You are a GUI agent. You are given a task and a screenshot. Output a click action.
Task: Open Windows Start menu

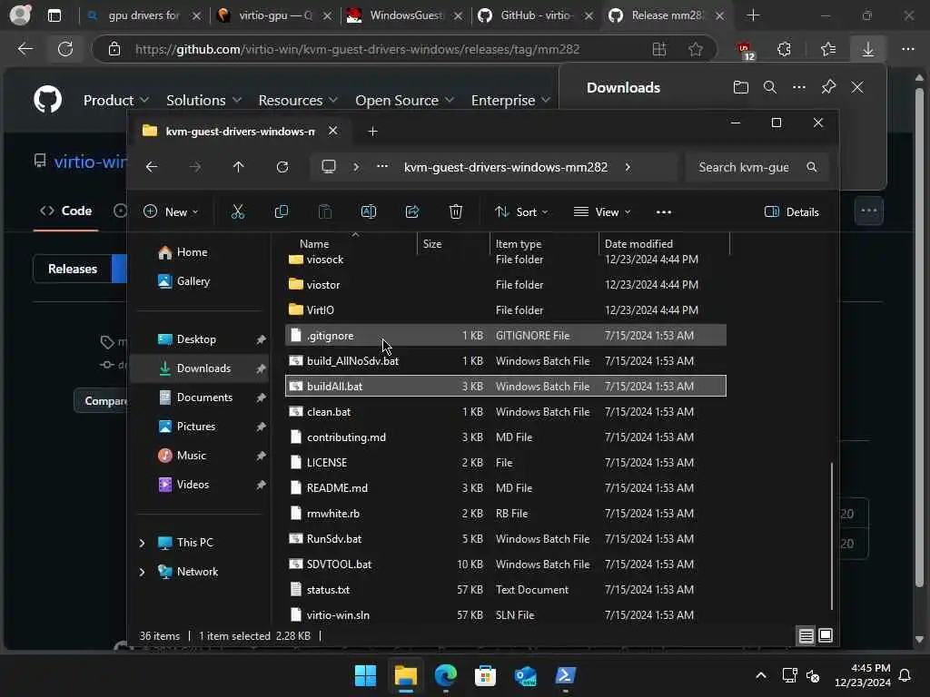tap(365, 675)
